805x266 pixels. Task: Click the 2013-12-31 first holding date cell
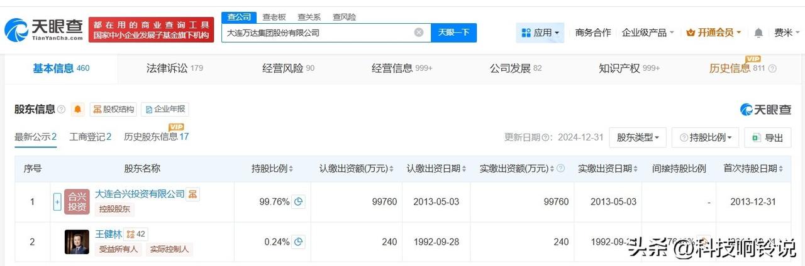[753, 202]
